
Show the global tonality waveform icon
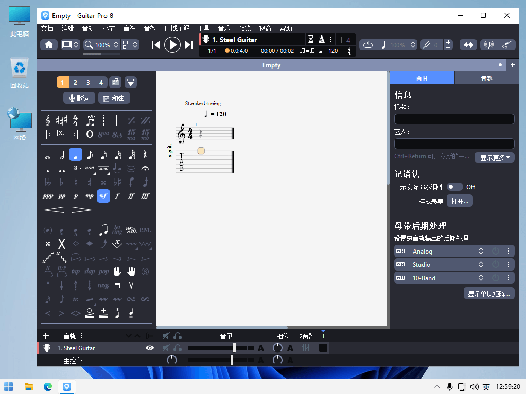[468, 45]
